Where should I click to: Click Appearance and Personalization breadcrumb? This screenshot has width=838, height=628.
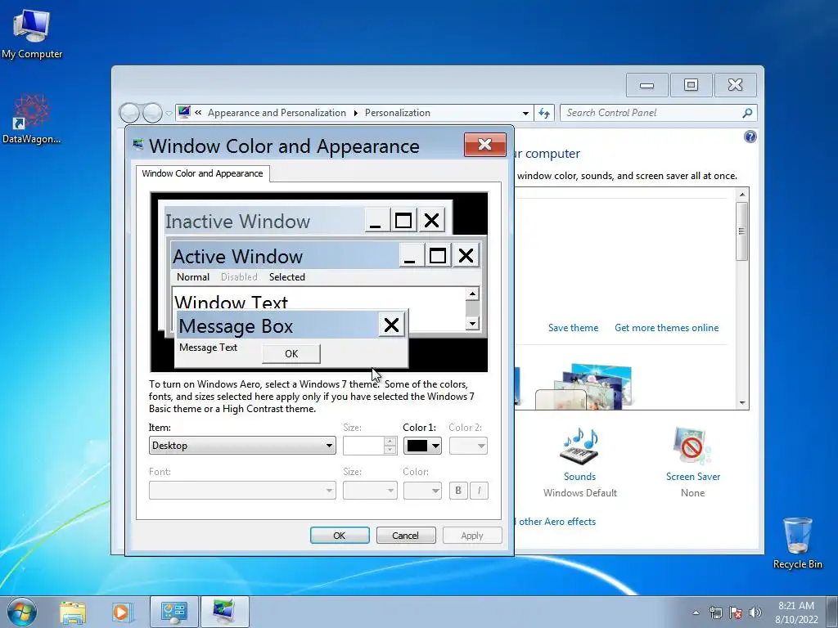click(x=277, y=113)
